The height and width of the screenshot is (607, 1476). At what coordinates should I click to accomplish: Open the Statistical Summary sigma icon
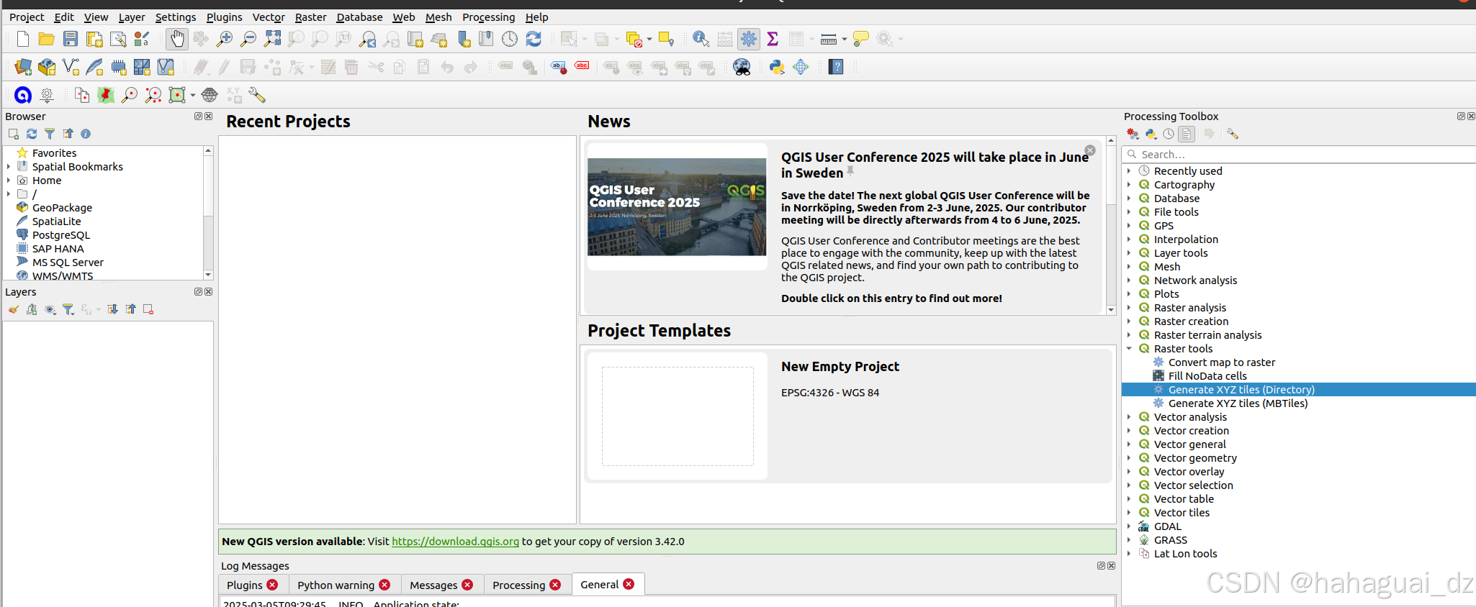(x=773, y=39)
